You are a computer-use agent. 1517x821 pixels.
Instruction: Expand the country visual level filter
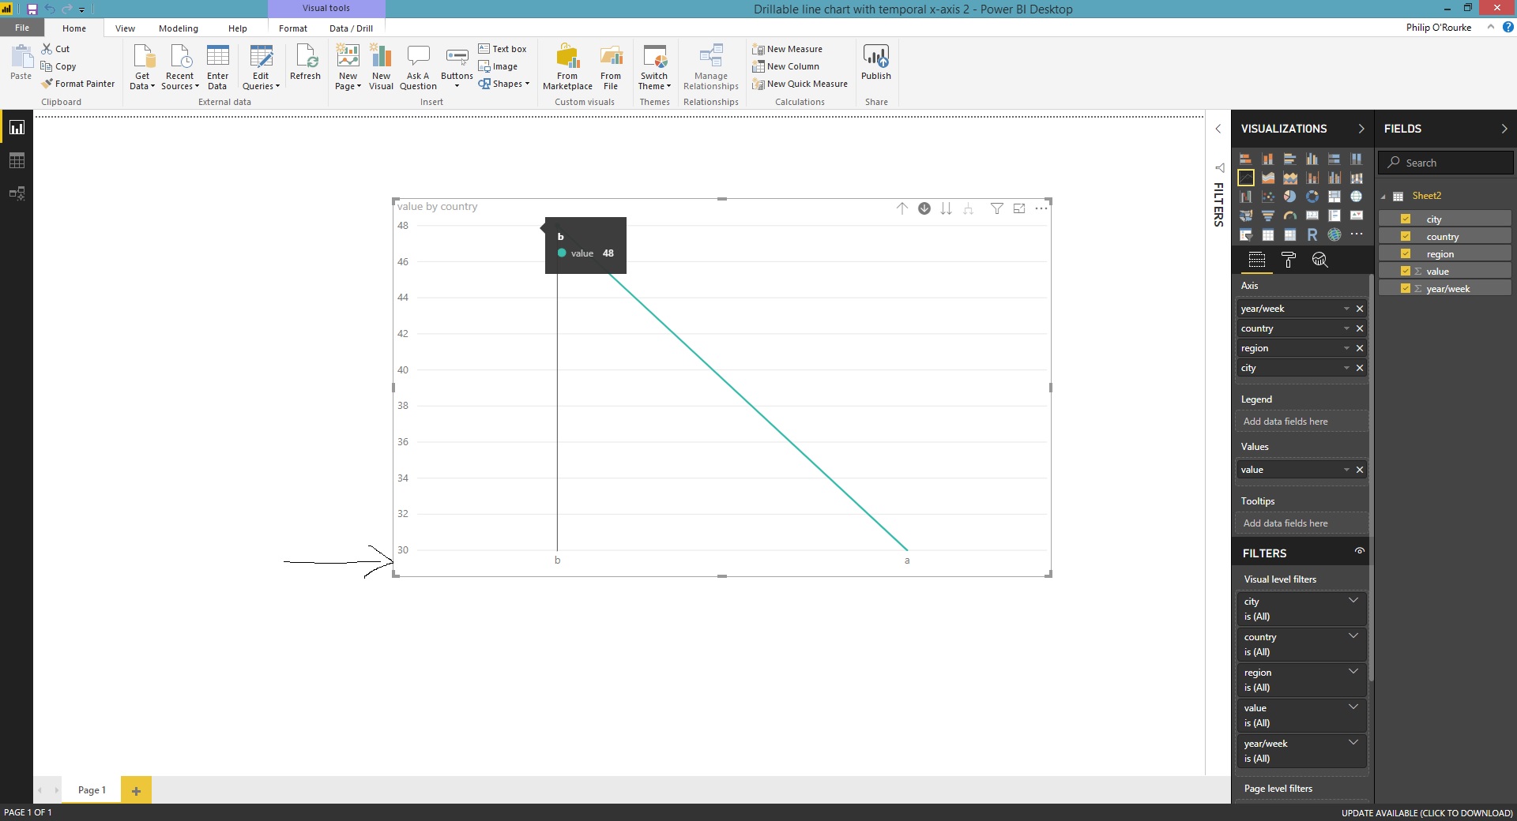1353,635
